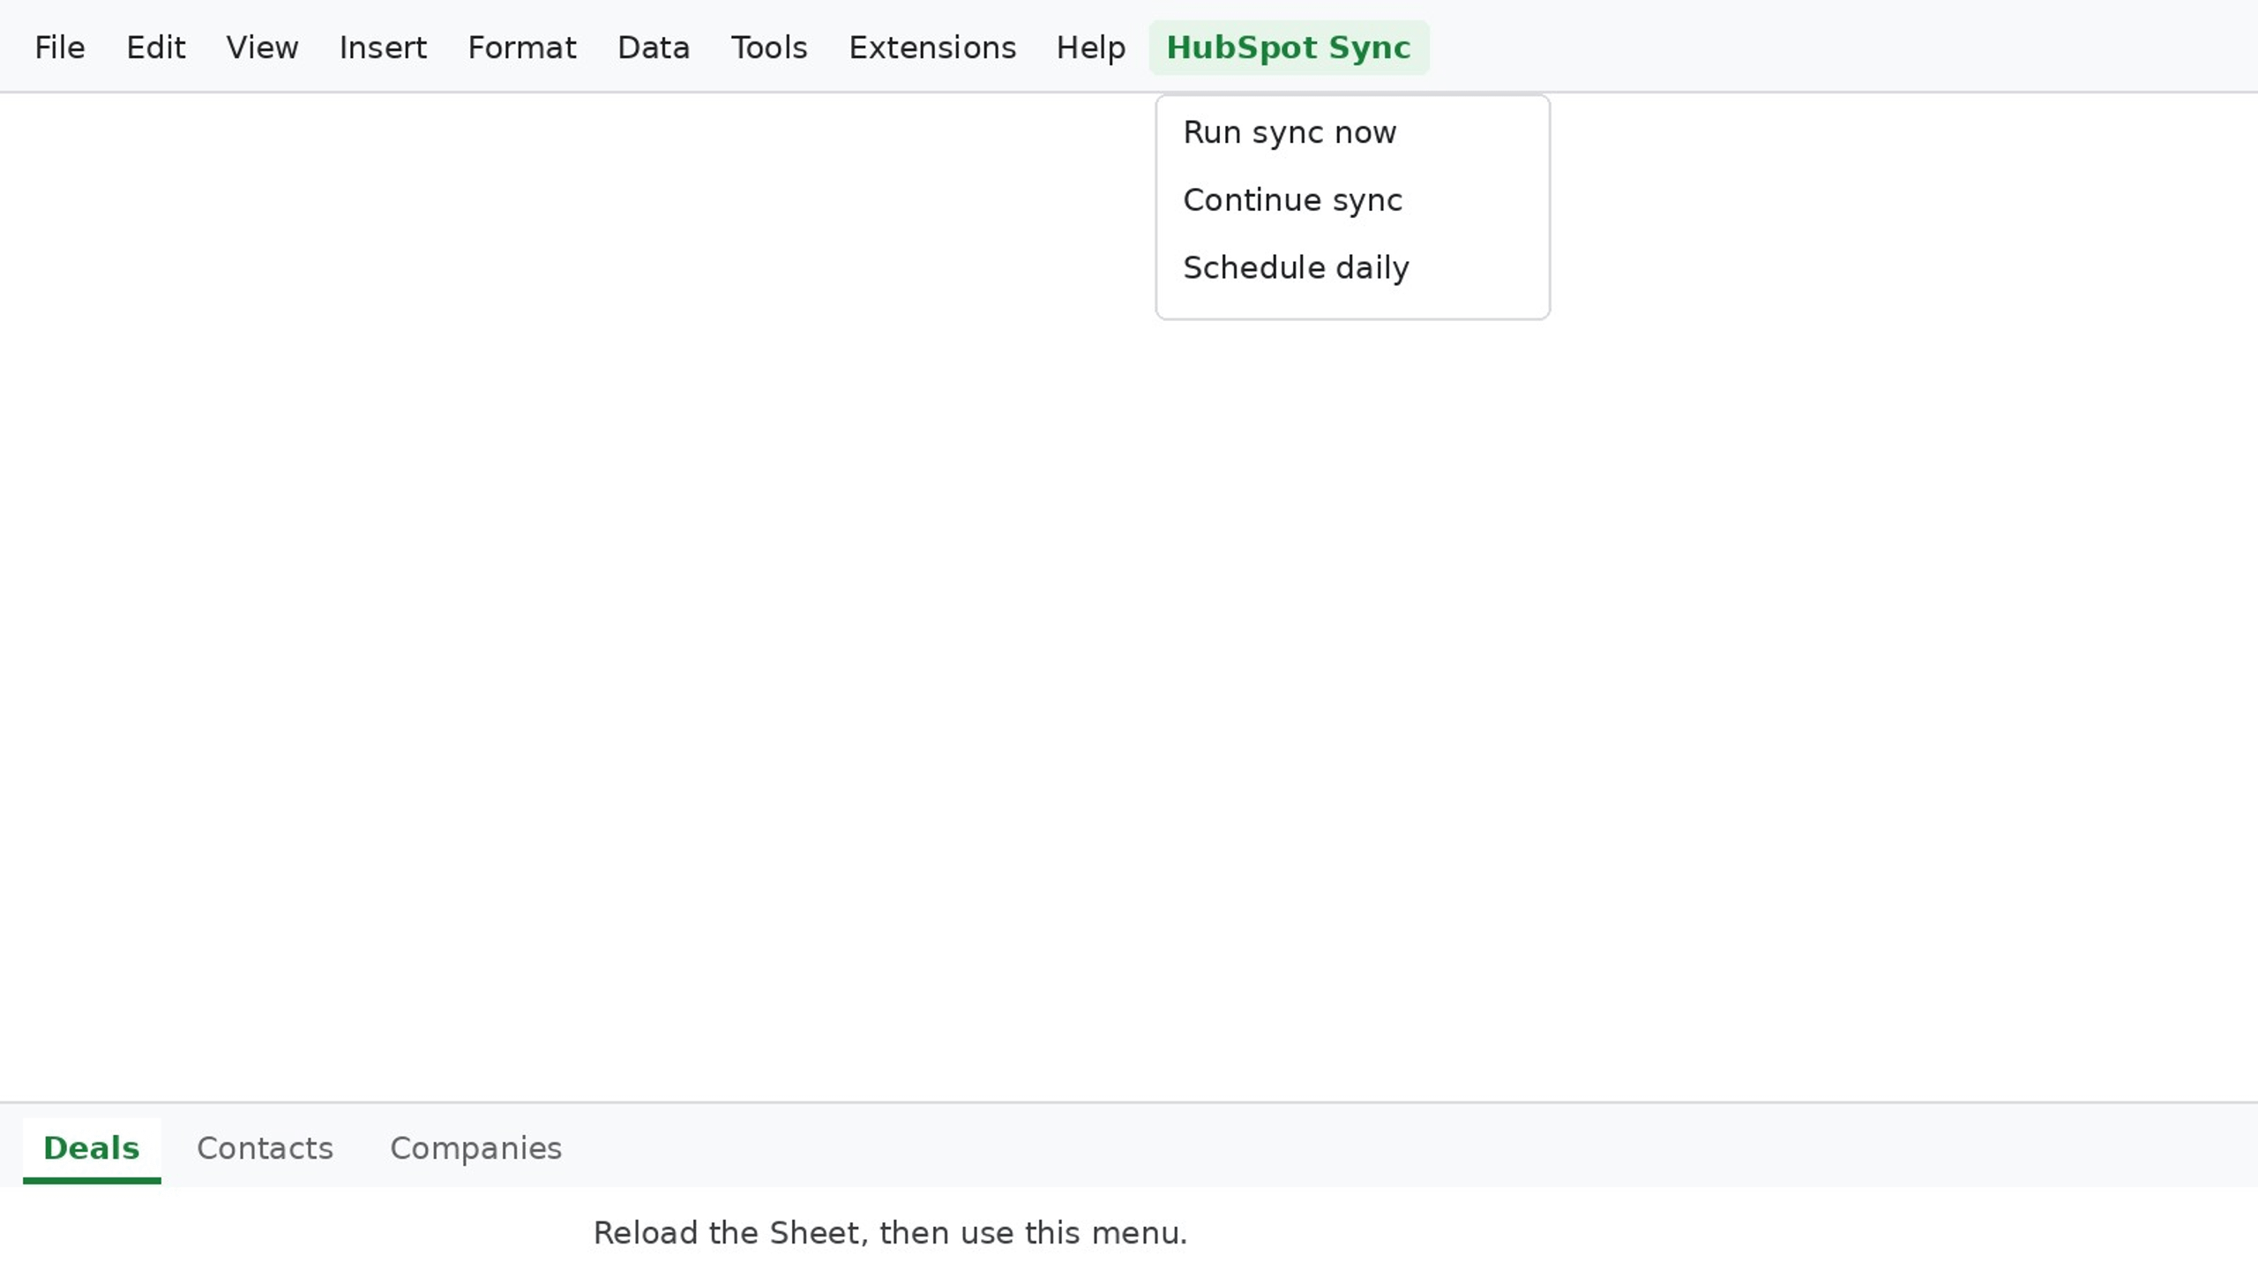Image resolution: width=2258 pixels, height=1270 pixels.
Task: Switch to the Companies sheet tab
Action: coord(475,1149)
